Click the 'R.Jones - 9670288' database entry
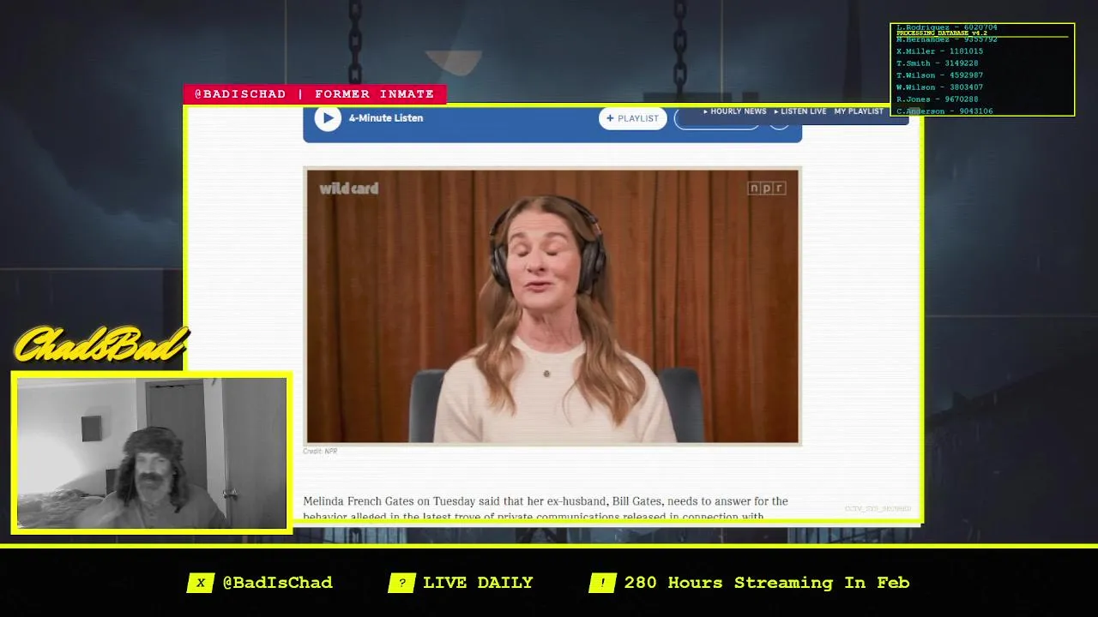The width and height of the screenshot is (1098, 617). 937,99
